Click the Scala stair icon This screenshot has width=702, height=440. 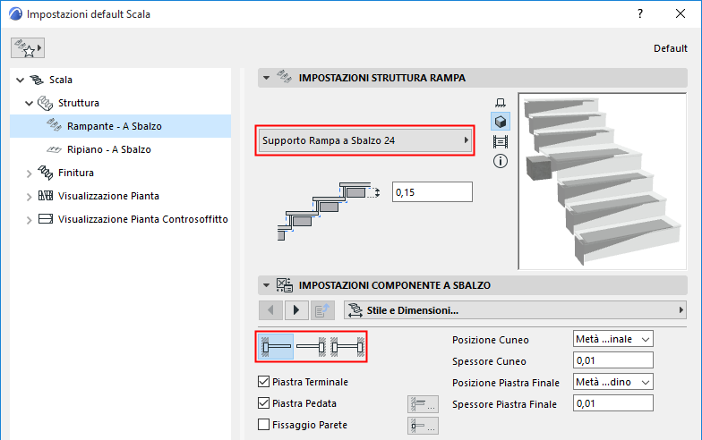click(37, 80)
